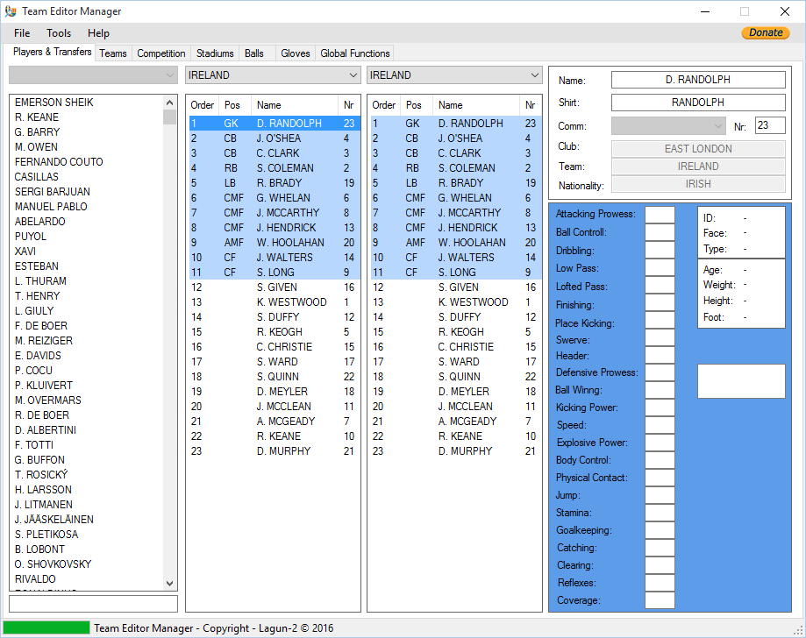Select G. BUFFON in player list

39,460
